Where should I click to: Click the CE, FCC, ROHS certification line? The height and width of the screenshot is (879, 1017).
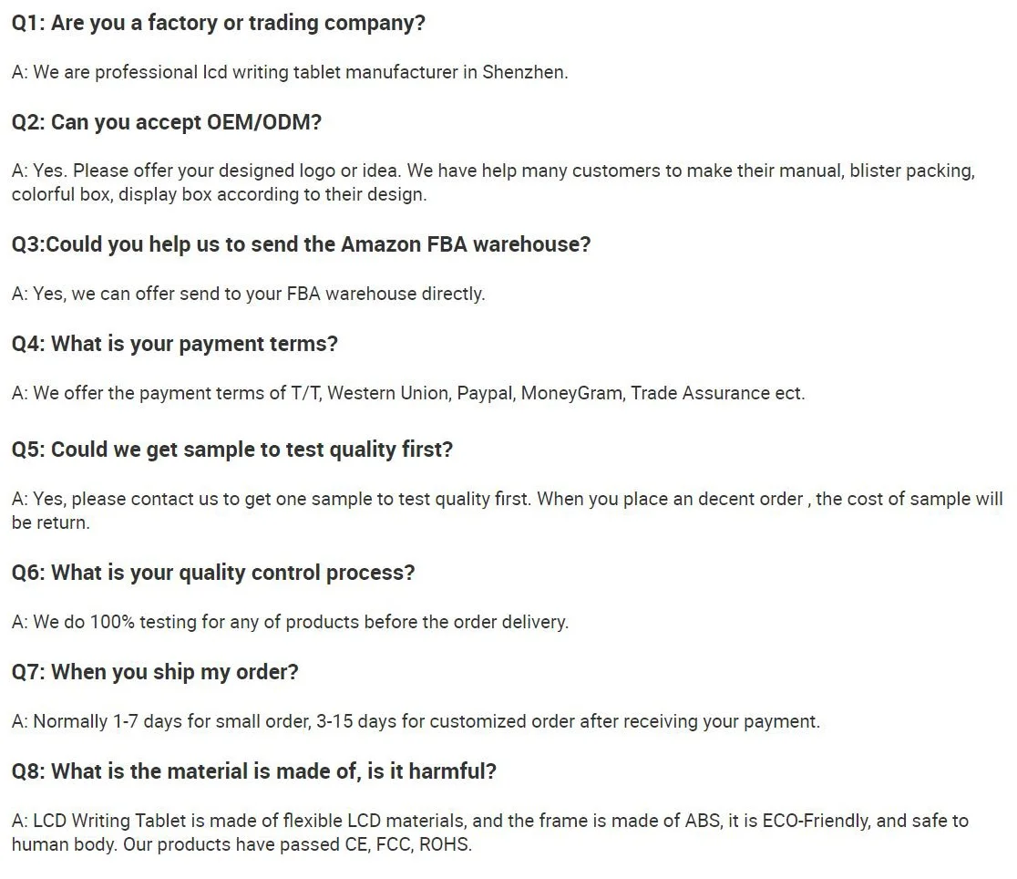click(241, 844)
